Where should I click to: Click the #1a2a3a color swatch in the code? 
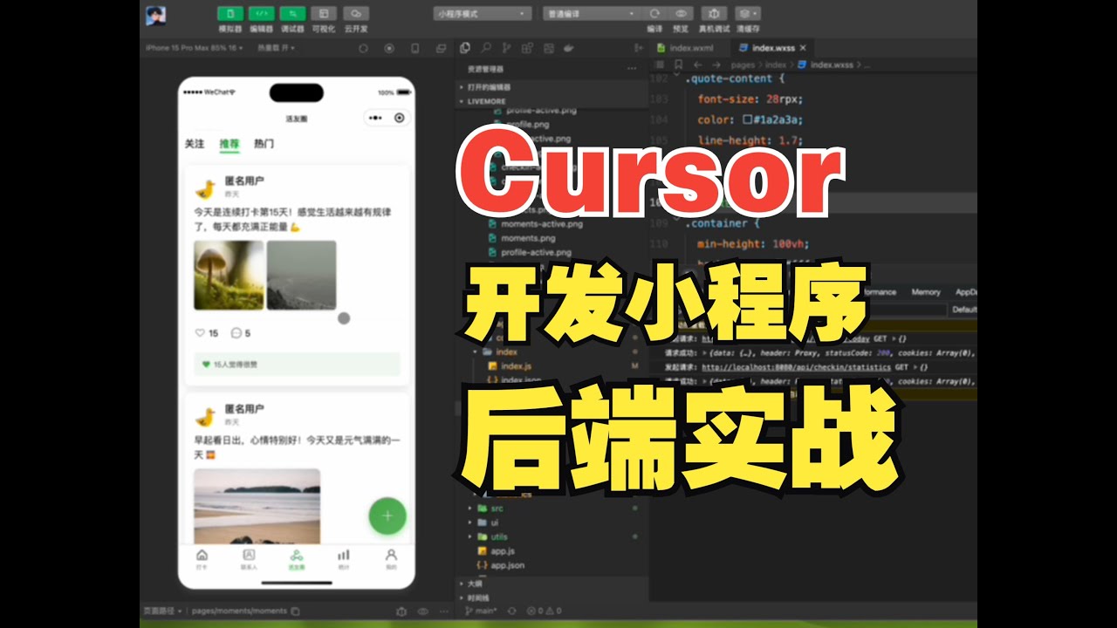click(x=747, y=119)
